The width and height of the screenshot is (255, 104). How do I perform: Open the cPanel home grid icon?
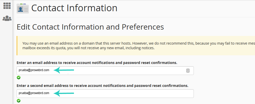tap(7, 6)
